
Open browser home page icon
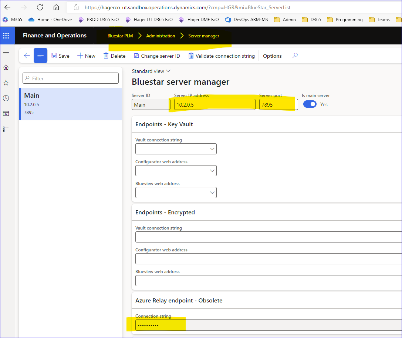point(56,7)
